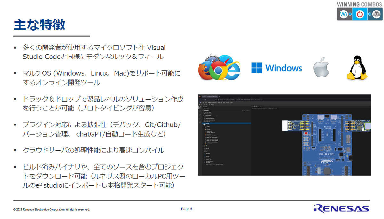
Task: Click the red button on the EK-RA2E1 board
Action: (306, 133)
